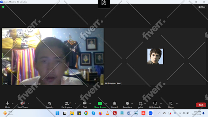Open the Windows Start menu
Screen dimensions: 208x117
(x=58, y=113)
